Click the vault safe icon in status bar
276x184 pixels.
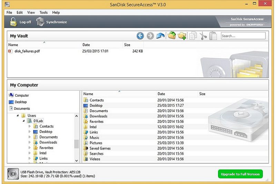coord(13,174)
